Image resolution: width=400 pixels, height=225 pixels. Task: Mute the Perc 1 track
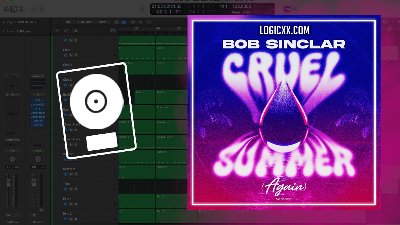point(71,204)
